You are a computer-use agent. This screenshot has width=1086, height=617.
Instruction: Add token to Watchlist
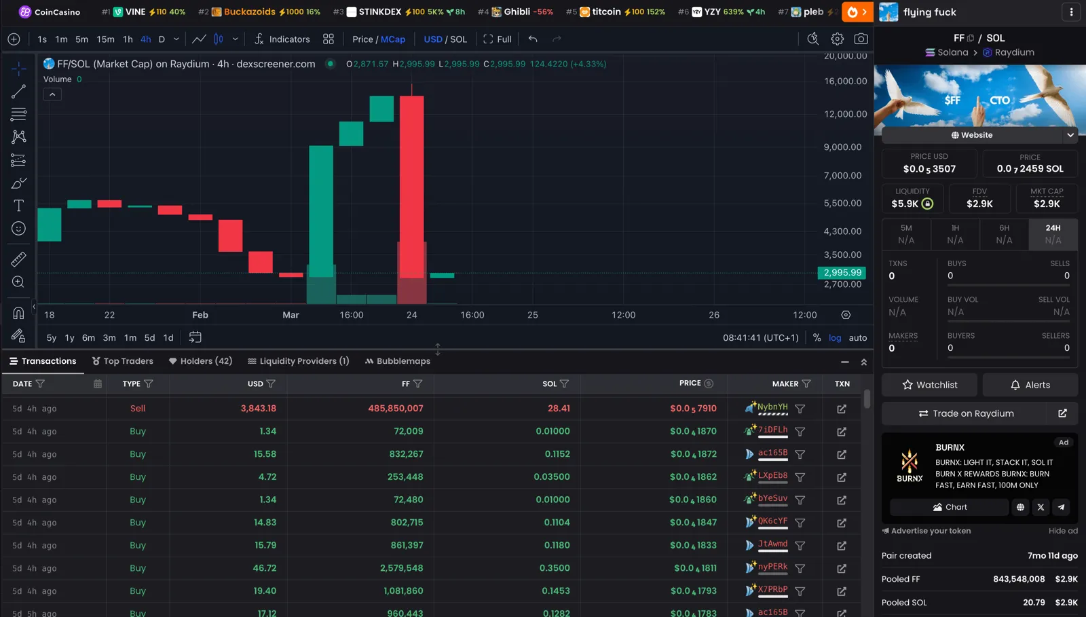(929, 385)
